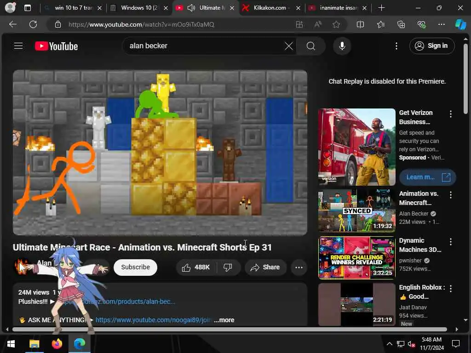This screenshot has height=353, width=471.
Task: Add this page to favorites star
Action: coord(336,25)
